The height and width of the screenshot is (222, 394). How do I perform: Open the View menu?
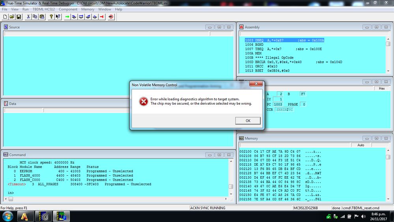[x=15, y=9]
